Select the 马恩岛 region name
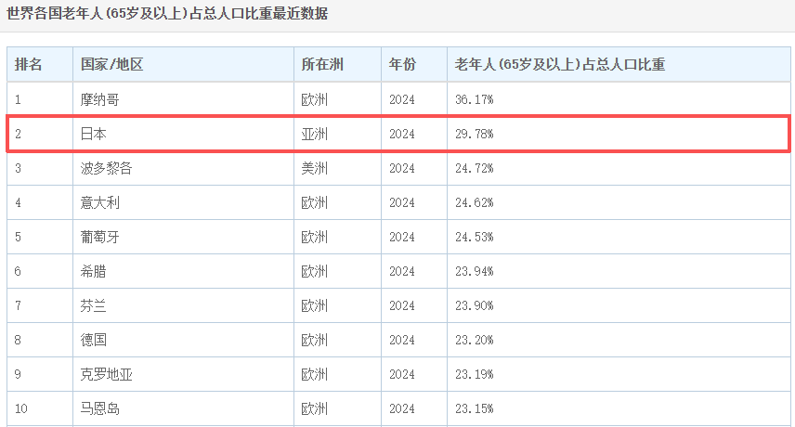The width and height of the screenshot is (795, 427). point(100,408)
